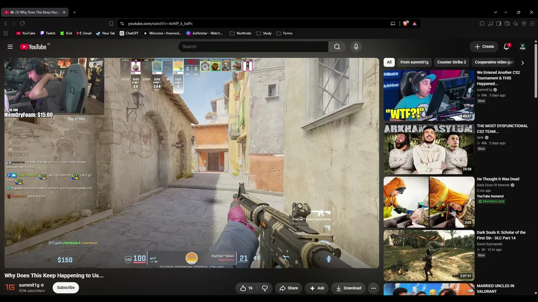Click the browser address bar URL
This screenshot has height=302, width=538.
161,23
